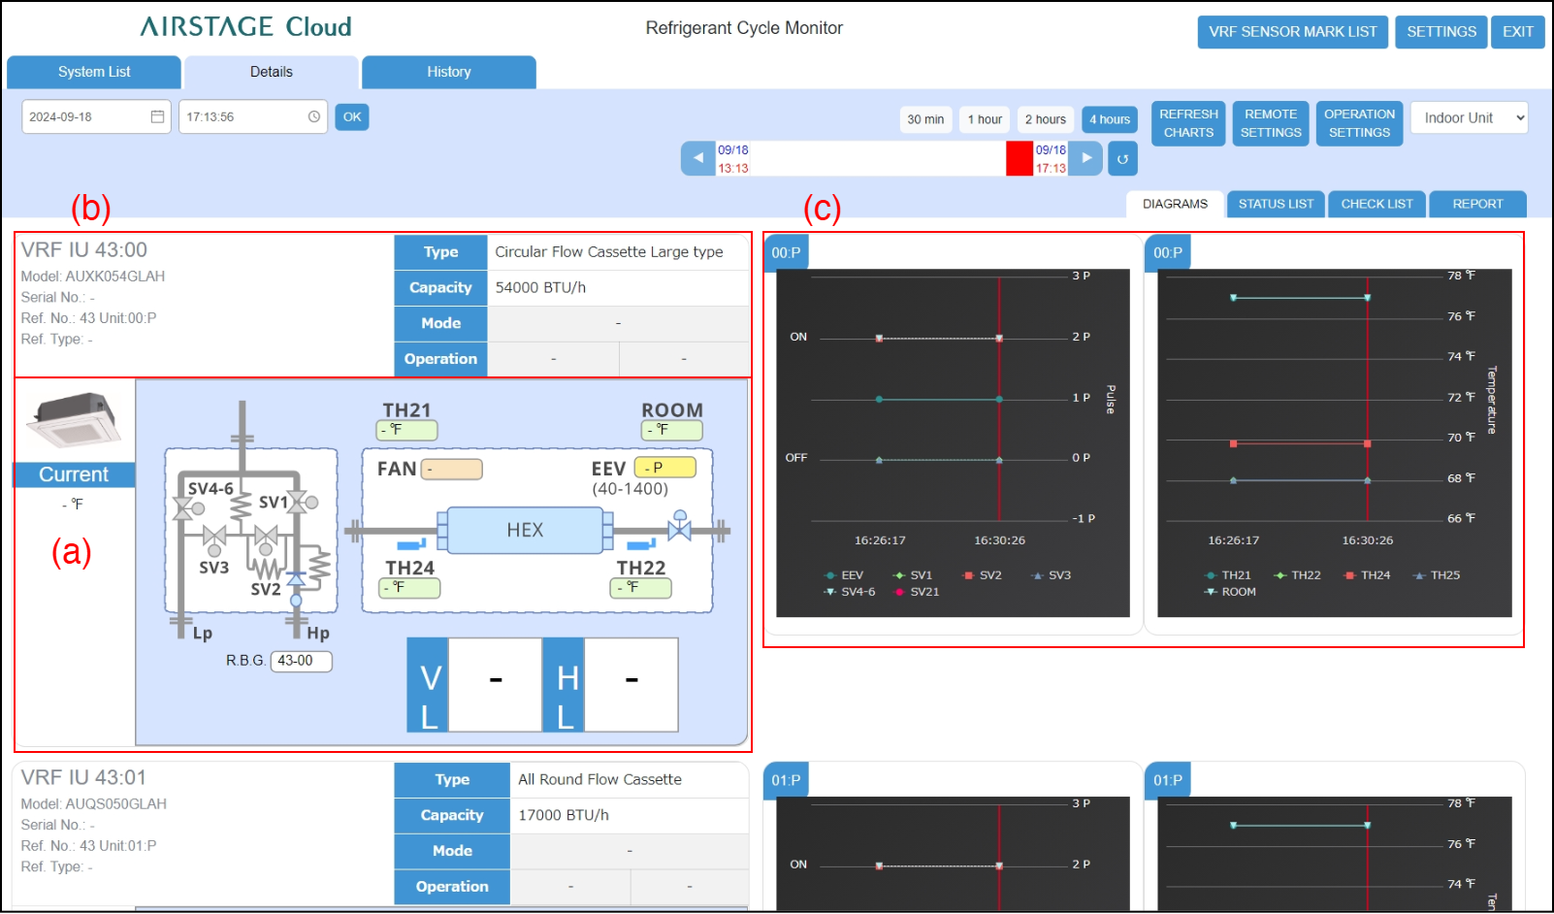Select the 30 min time range
Screen dimensions: 1554x914
pos(925,119)
